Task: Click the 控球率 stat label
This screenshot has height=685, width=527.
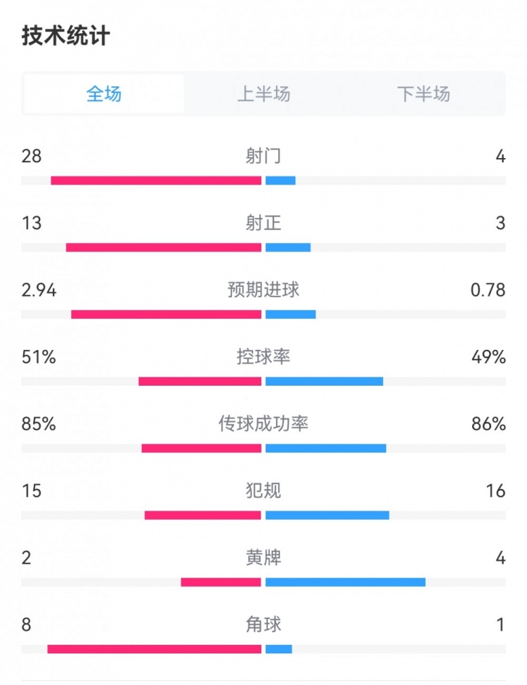Action: point(263,357)
